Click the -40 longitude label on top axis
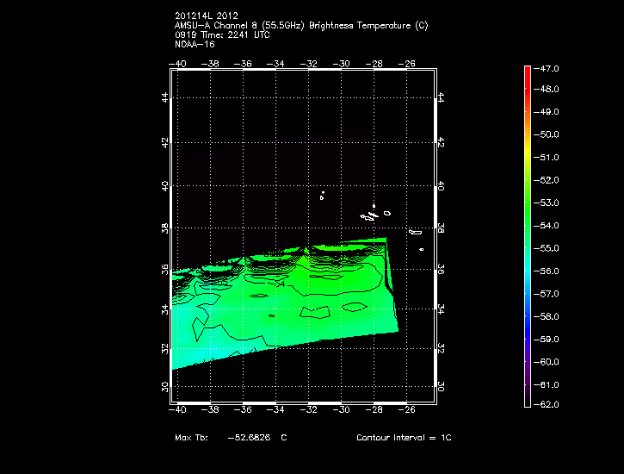Screen dimensions: 624x474 click(x=179, y=63)
